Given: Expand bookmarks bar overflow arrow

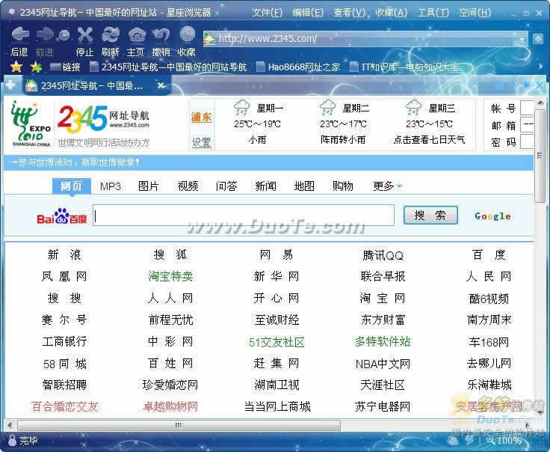Looking at the screenshot, I should point(540,67).
